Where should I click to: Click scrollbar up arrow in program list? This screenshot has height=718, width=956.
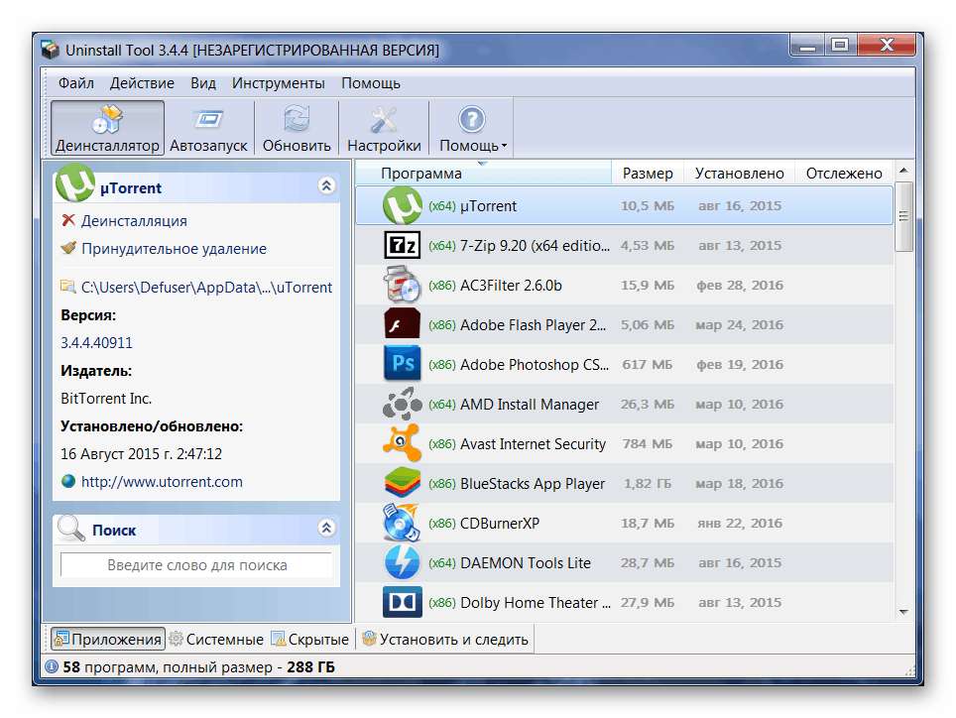tap(903, 170)
